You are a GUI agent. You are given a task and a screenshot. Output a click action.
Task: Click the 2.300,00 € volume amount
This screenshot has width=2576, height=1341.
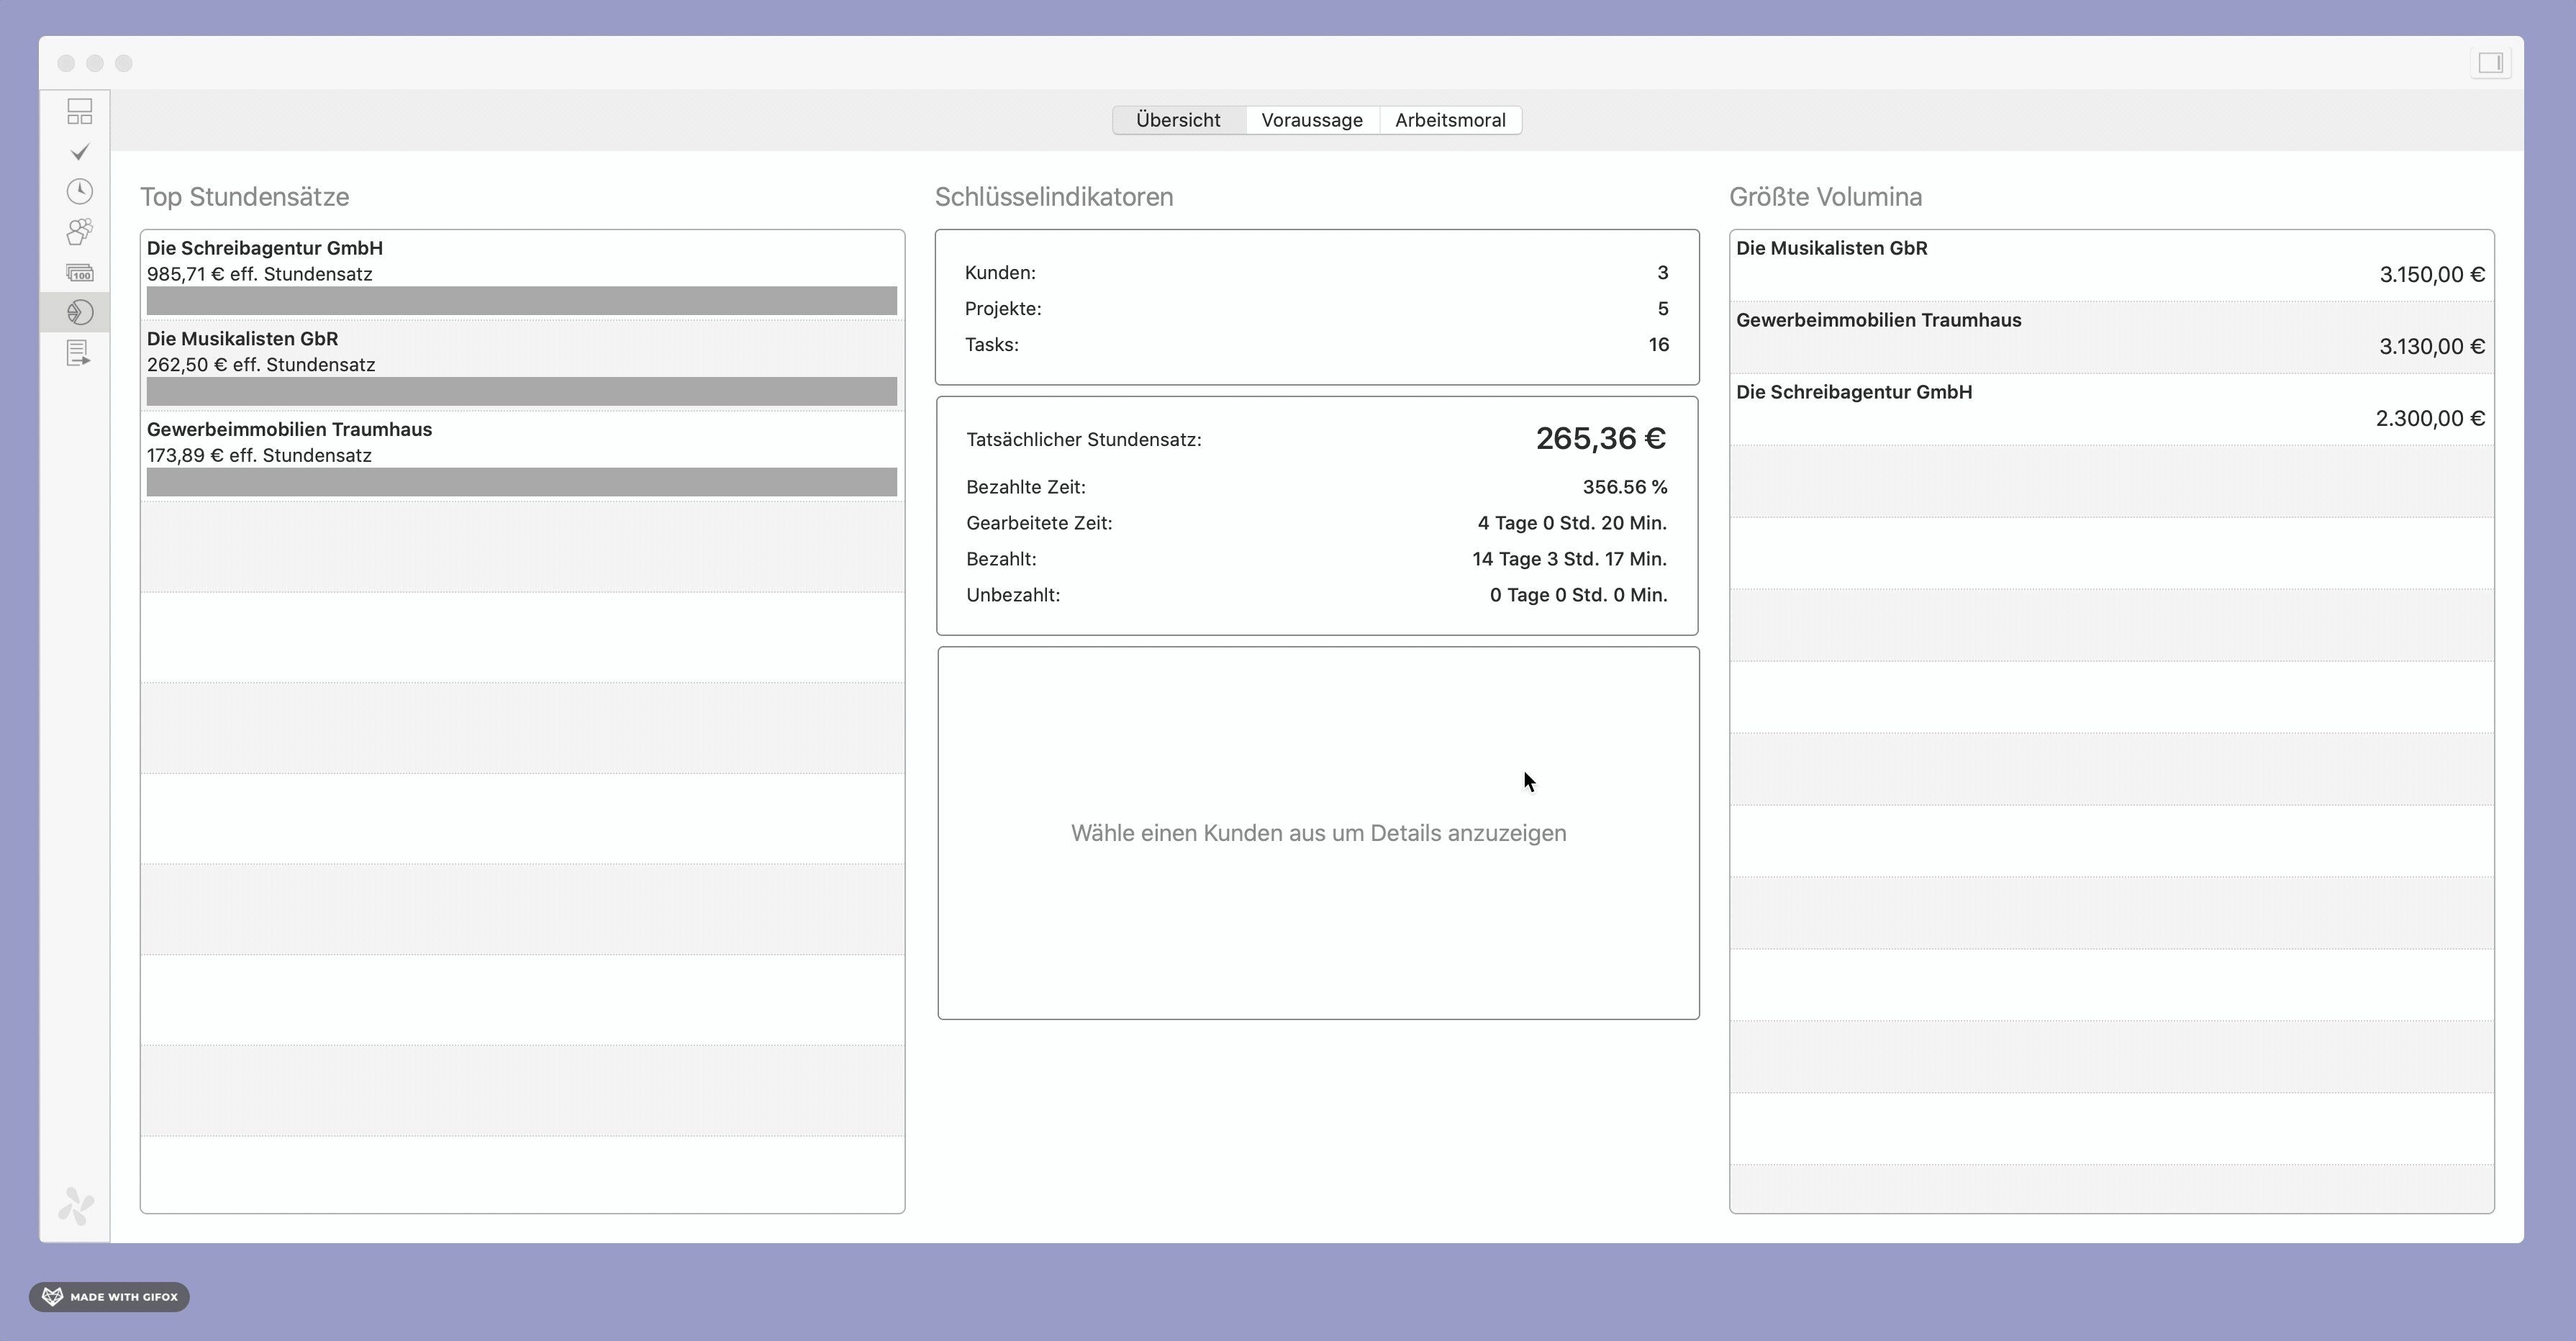pos(2430,419)
